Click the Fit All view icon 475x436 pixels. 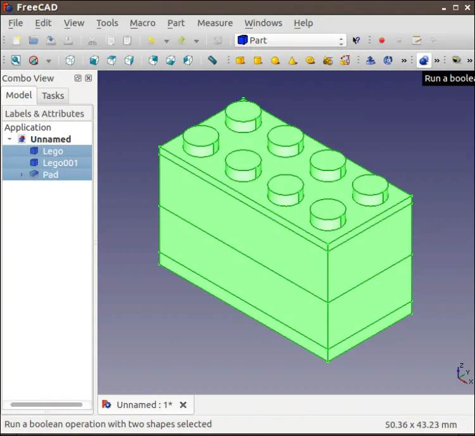(15, 61)
